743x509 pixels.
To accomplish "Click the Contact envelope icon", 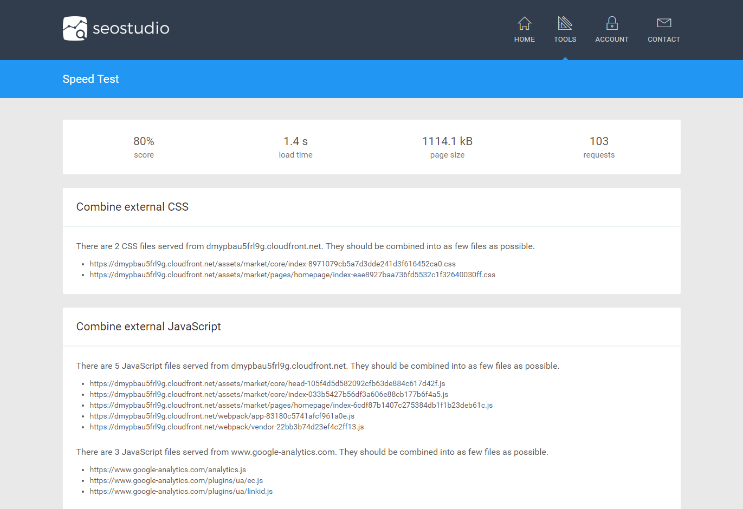I will pyautogui.click(x=664, y=23).
